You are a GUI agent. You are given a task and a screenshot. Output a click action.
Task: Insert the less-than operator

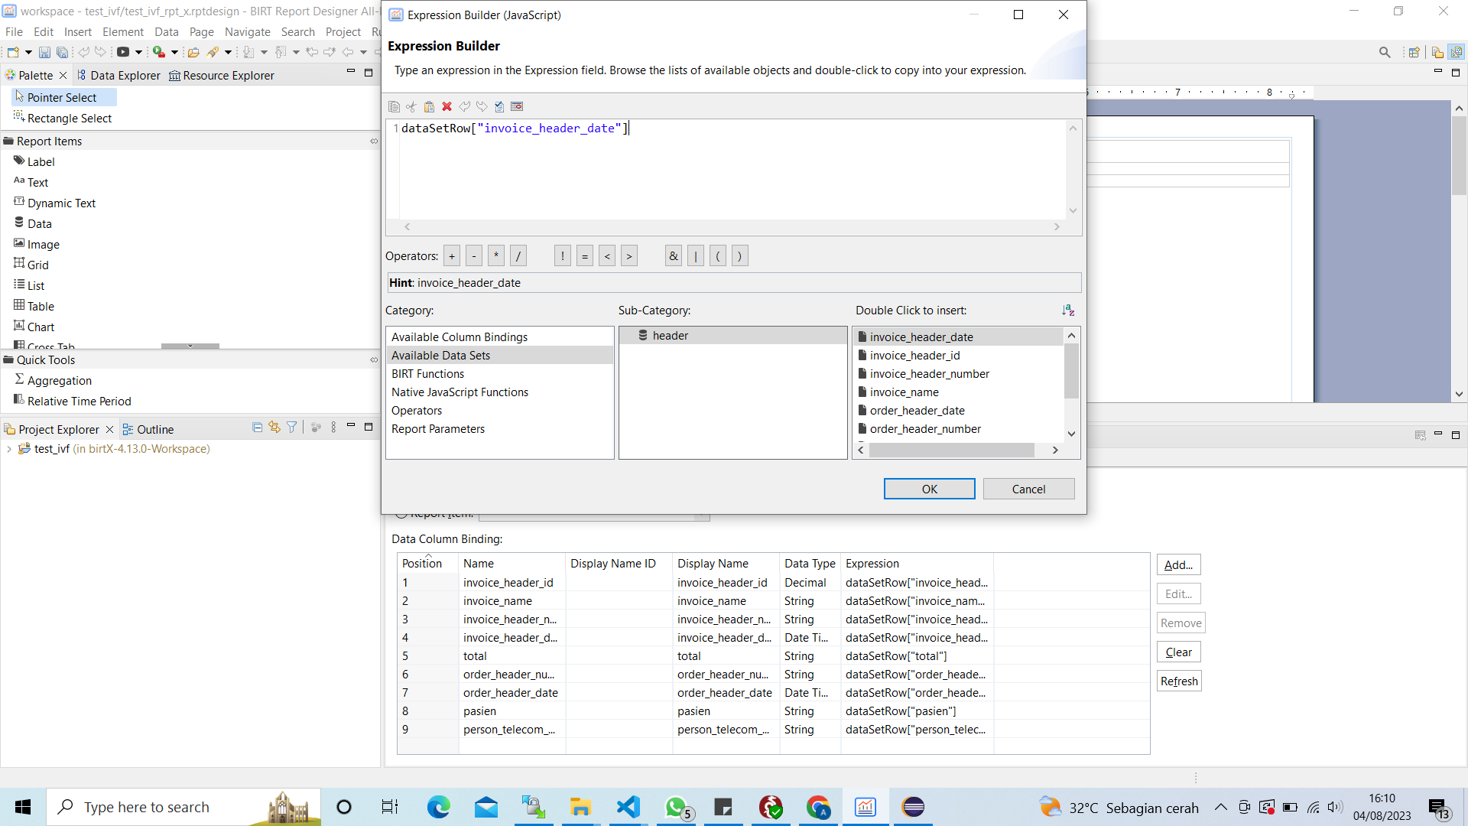(607, 256)
